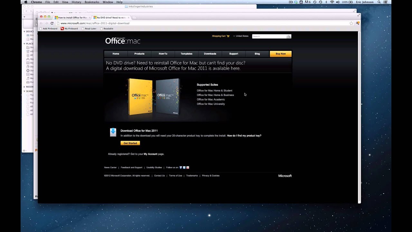Click the Chrome forward arrow button
The width and height of the screenshot is (412, 232).
click(x=46, y=23)
